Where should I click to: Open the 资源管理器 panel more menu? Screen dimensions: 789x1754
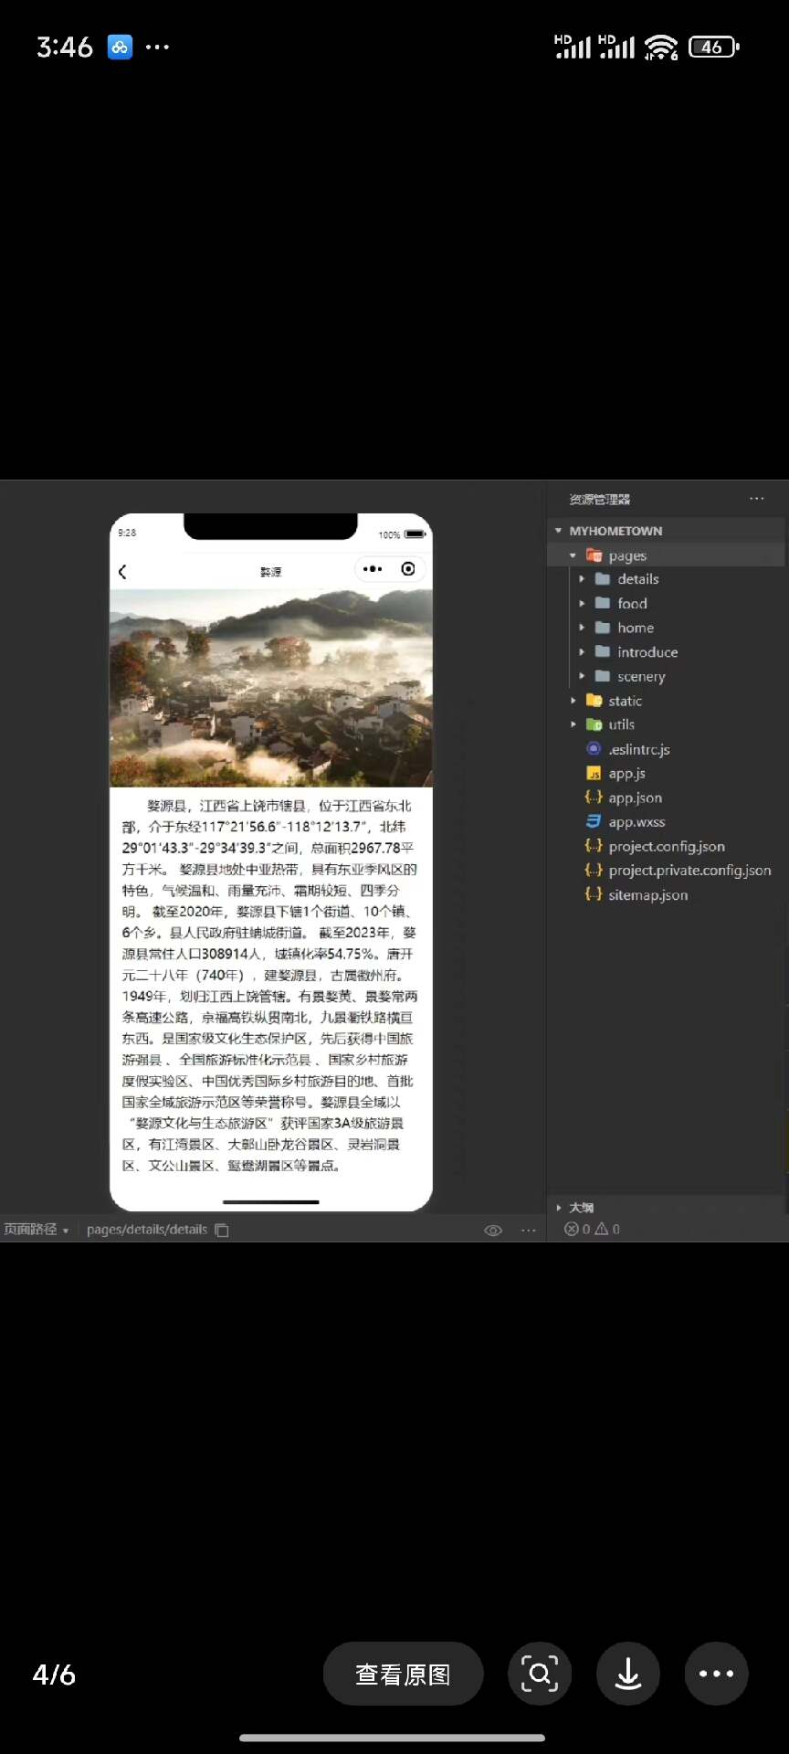pos(757,499)
